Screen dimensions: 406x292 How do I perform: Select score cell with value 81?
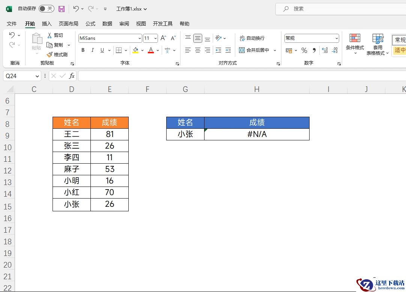(110, 134)
